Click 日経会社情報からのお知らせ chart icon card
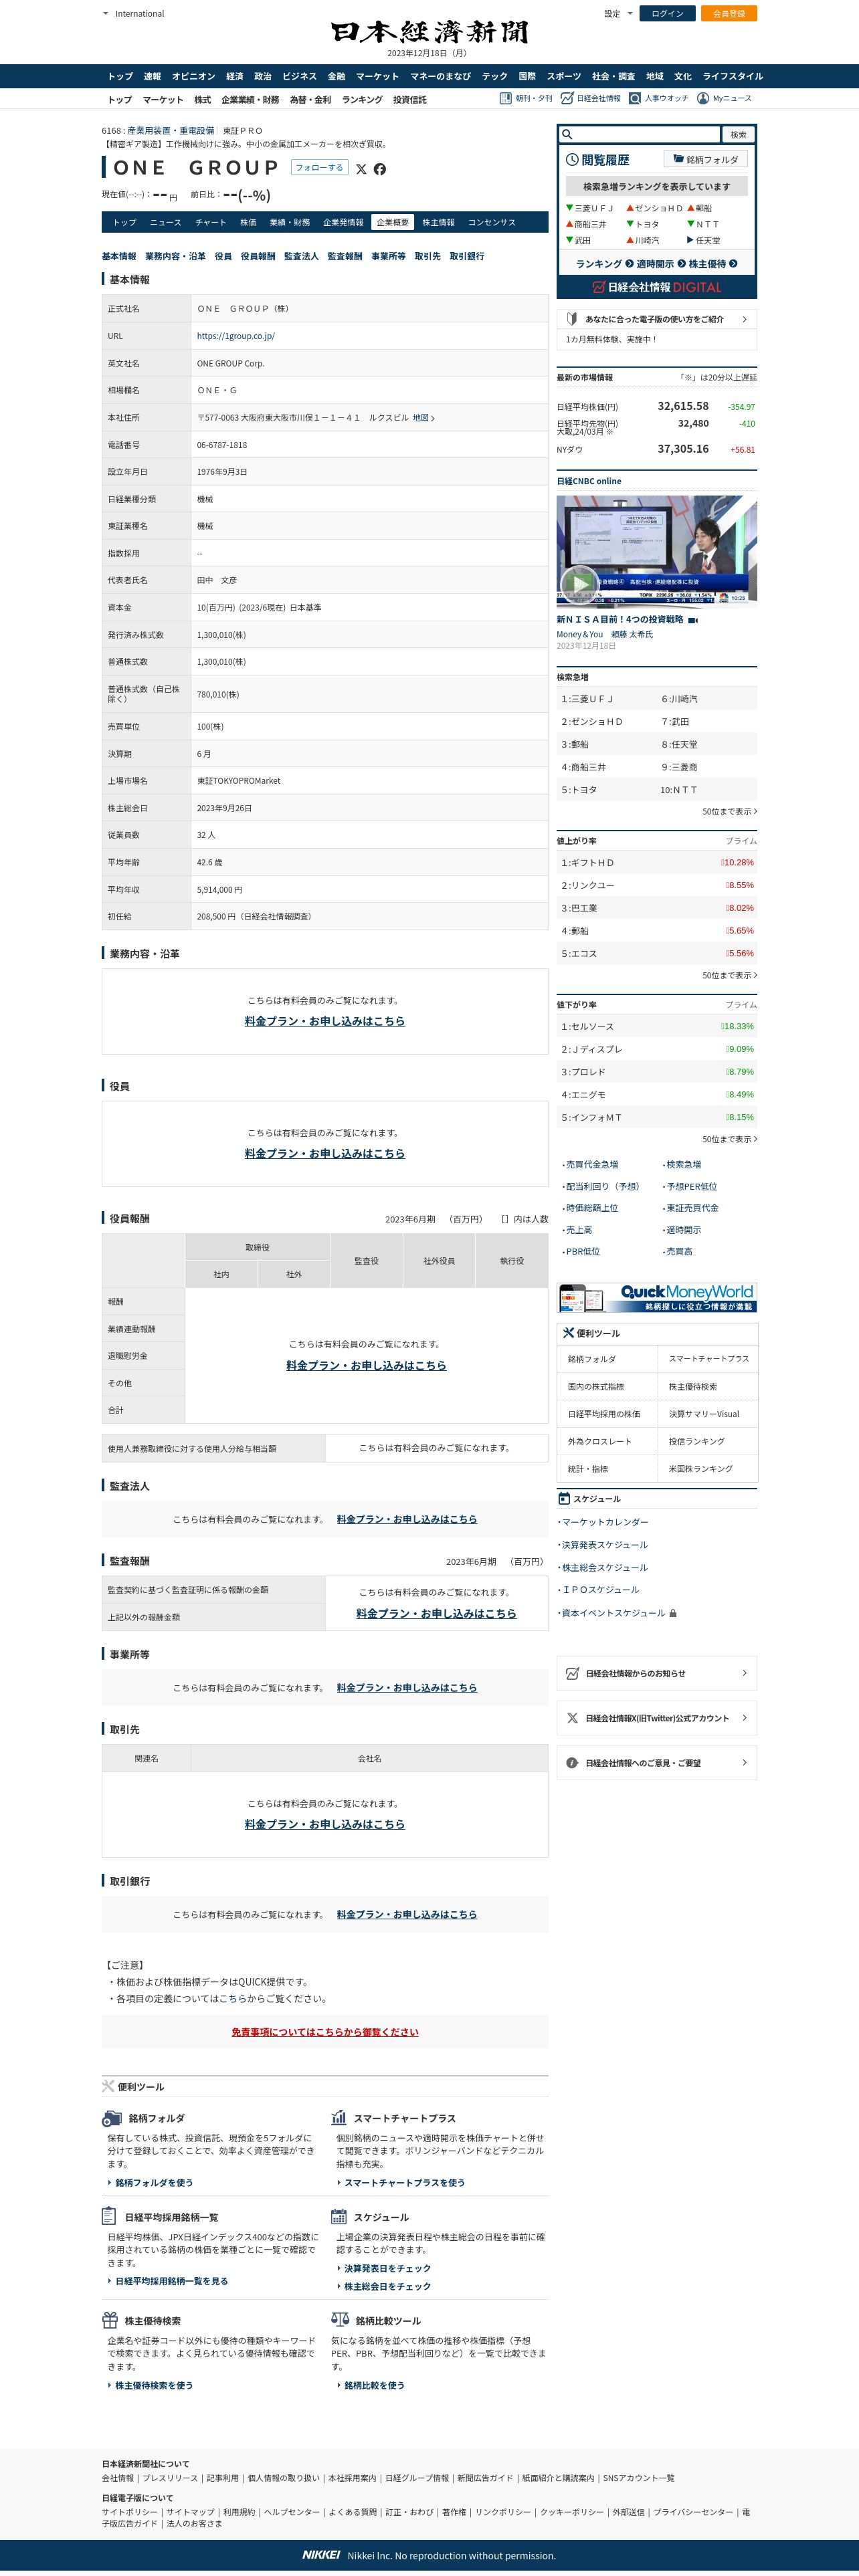 [x=657, y=1673]
